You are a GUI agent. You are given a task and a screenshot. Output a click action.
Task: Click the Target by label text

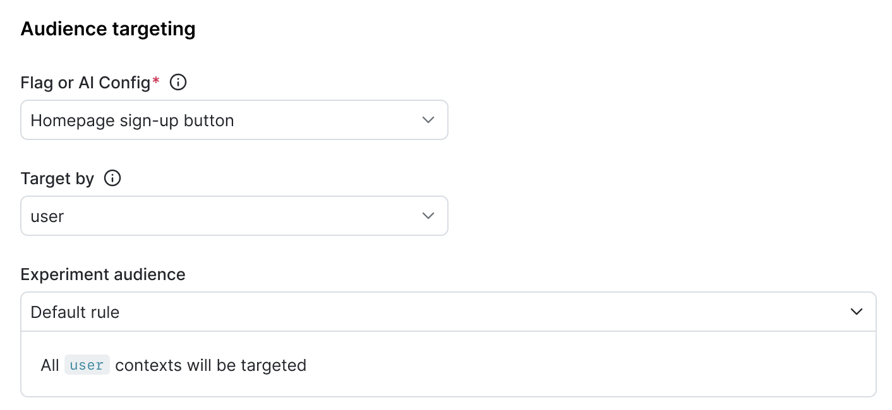[x=57, y=179]
